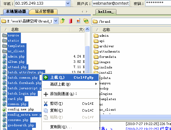Click the folder refresh icon with green arrows
Viewport: 171px width, 130px height.
coord(86,21)
